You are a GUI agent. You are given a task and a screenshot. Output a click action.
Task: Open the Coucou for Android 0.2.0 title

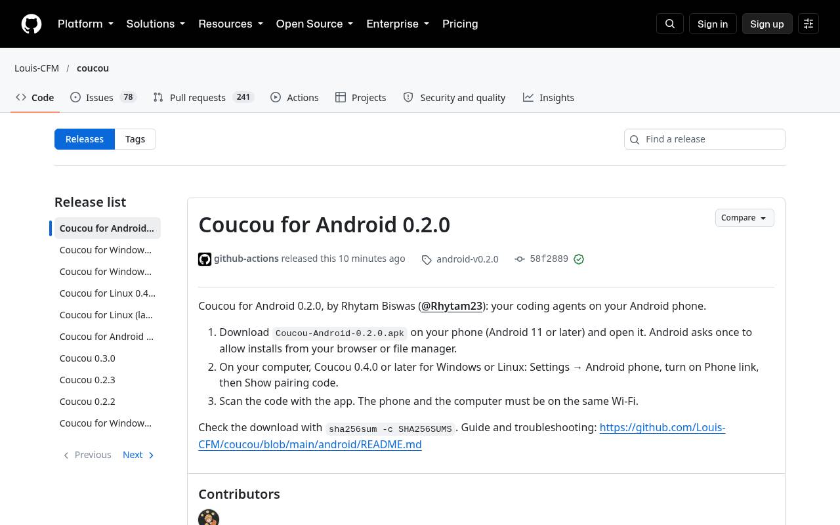[x=324, y=224]
